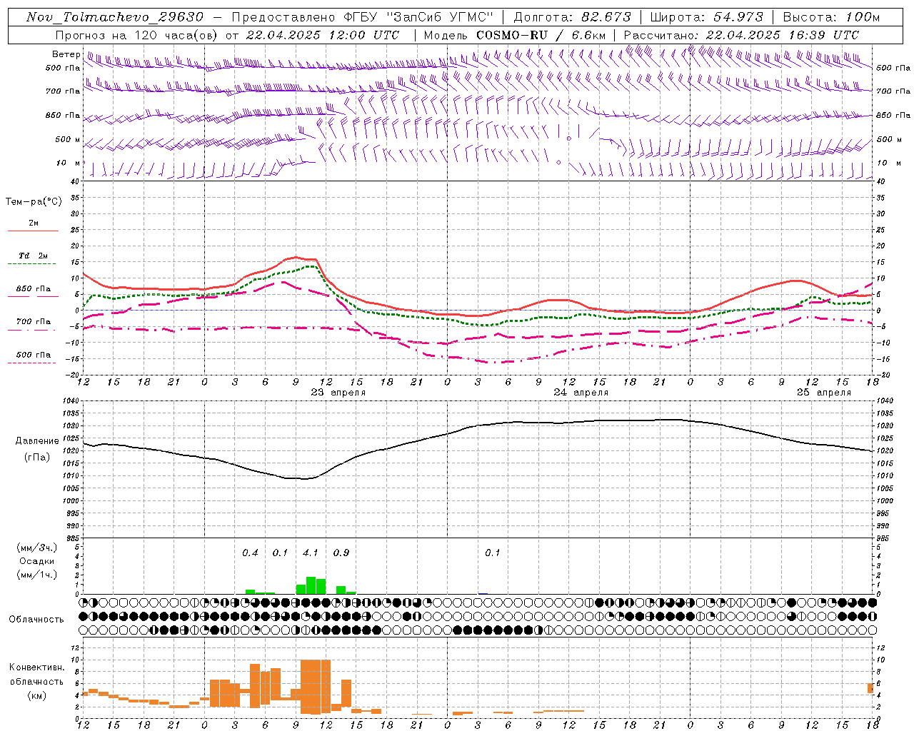Click the (мм/1ч.) precipitation unit label
Screen dimensions: 914x731
click(37, 575)
